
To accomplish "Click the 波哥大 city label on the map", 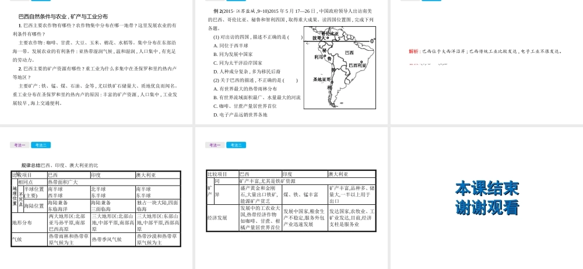I will (318, 37).
